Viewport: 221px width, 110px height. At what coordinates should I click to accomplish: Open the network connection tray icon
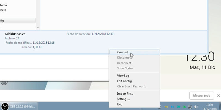coord(190,107)
